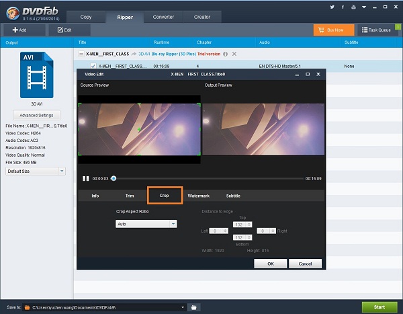Click the EN DTS-HD Master/5.1 audio cell

(x=279, y=66)
